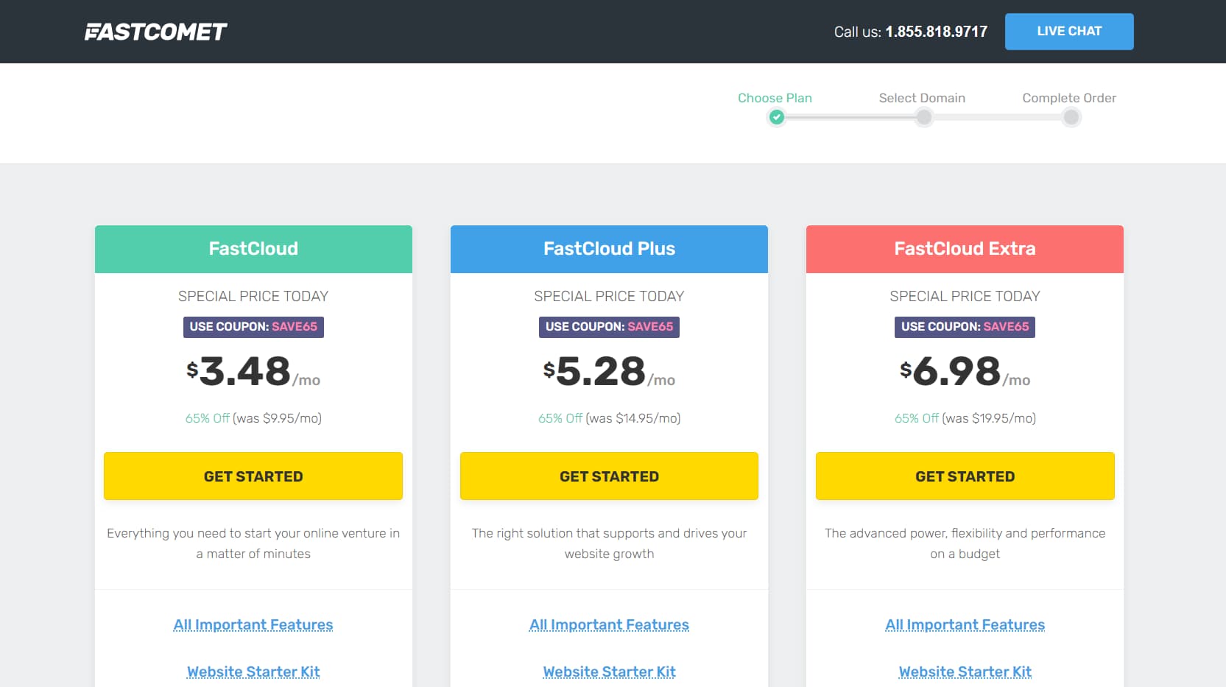Click 'The right solution that supports' description
This screenshot has width=1226, height=687.
(x=609, y=543)
